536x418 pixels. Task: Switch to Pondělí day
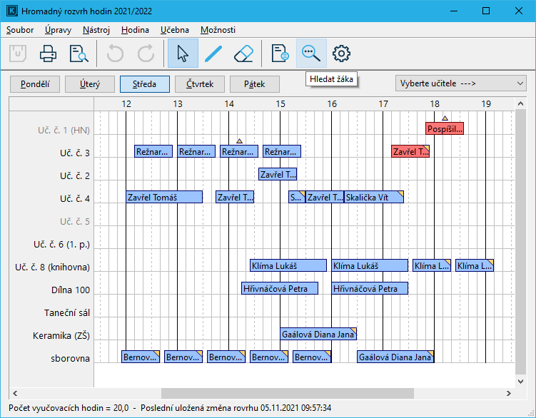click(34, 83)
